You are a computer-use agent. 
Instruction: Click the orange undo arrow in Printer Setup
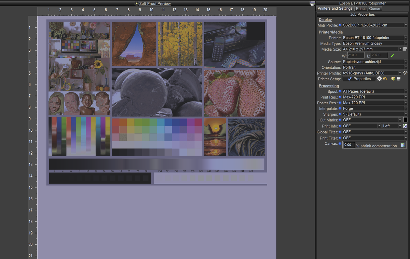tap(385, 79)
